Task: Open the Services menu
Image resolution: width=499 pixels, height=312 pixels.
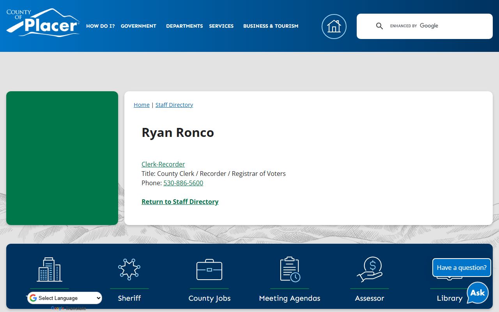Action: 221,26
